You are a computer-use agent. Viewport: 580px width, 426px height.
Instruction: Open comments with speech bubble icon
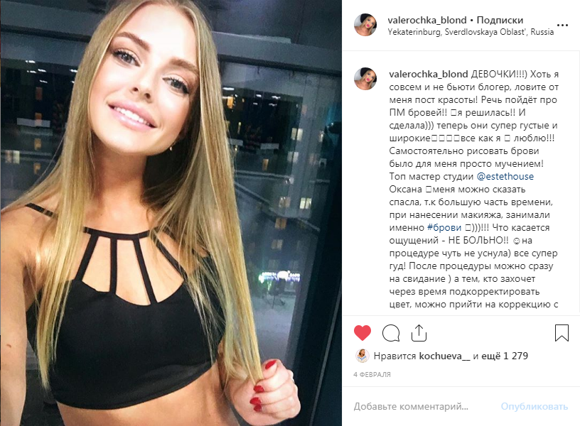click(x=391, y=333)
